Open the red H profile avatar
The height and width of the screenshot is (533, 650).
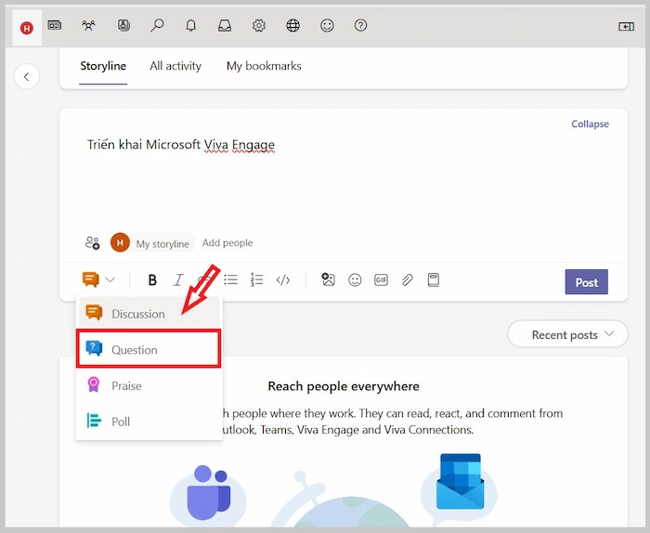27,28
